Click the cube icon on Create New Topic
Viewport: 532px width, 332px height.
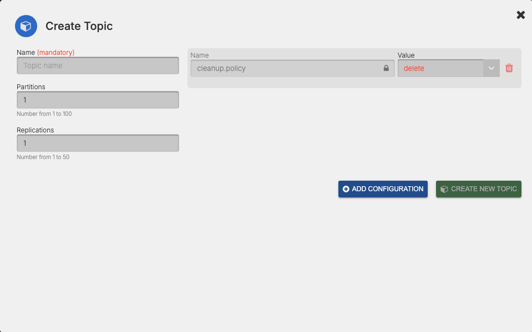[444, 188]
